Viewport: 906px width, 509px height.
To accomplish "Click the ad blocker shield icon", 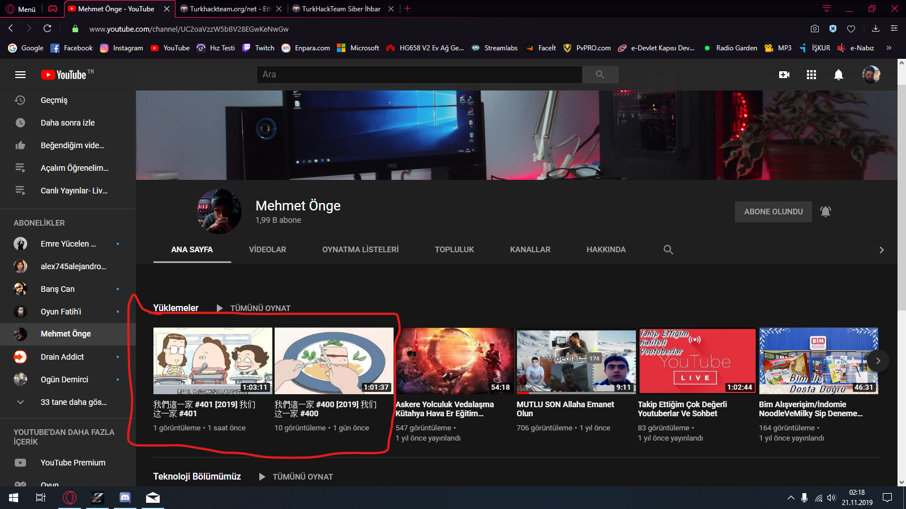I will tap(833, 29).
